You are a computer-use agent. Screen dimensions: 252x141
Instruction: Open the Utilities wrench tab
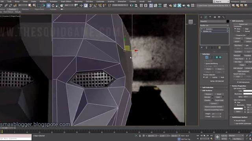[224, 17]
